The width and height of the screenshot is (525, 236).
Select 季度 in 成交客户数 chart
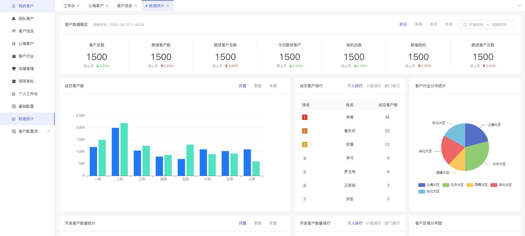pyautogui.click(x=258, y=86)
